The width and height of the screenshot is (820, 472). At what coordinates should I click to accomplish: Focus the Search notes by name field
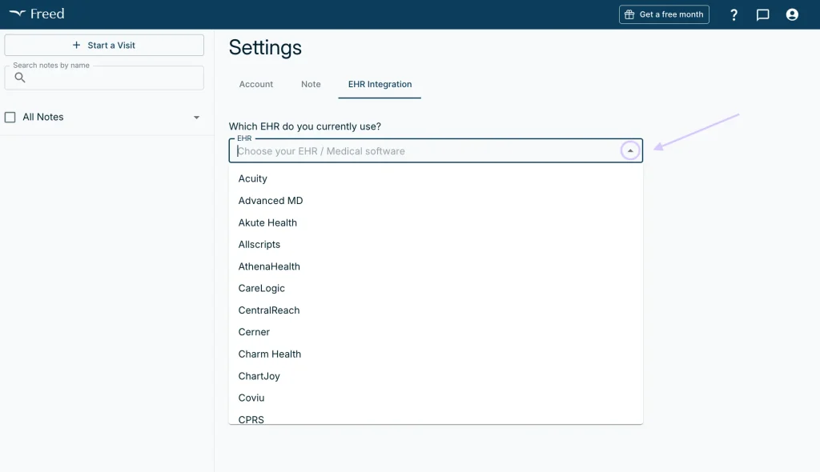[104, 78]
